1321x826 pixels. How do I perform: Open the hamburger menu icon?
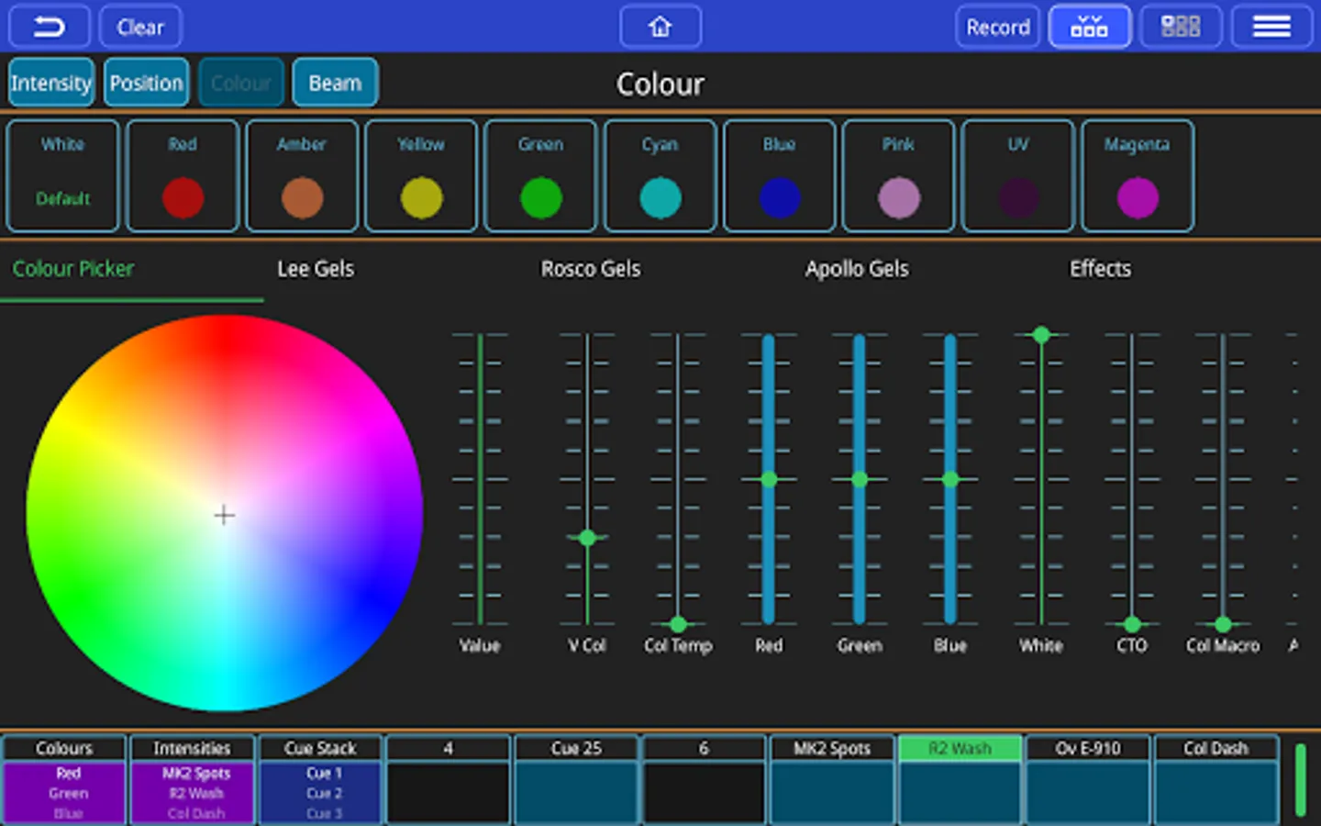pyautogui.click(x=1271, y=27)
